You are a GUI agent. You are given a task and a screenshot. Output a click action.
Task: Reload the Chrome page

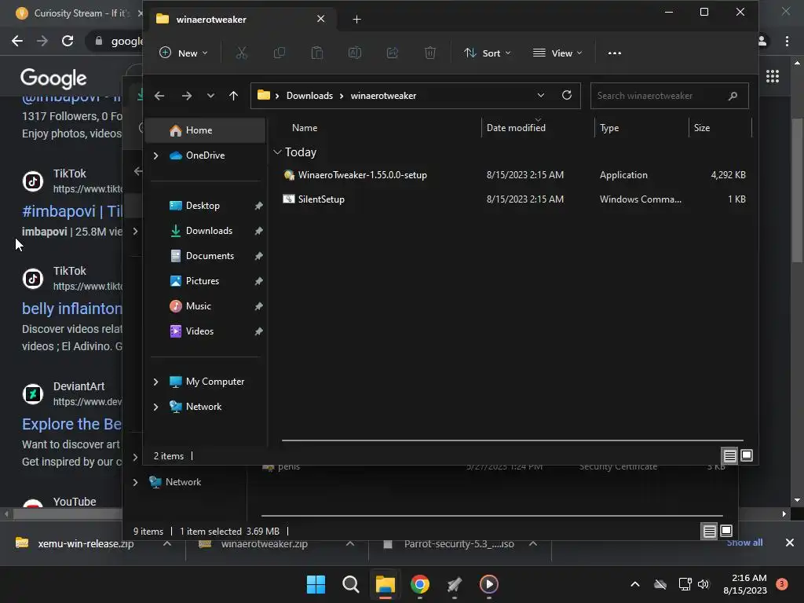(68, 41)
